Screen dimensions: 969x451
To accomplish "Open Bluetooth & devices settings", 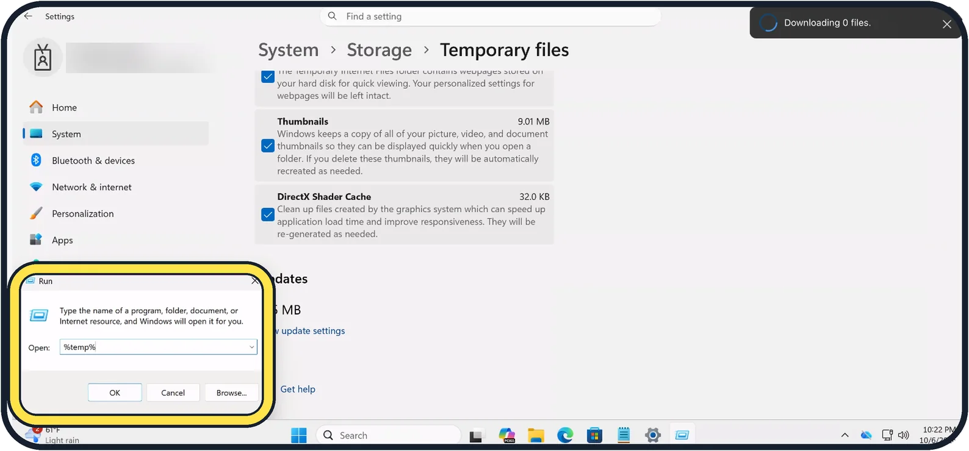I will tap(116, 160).
